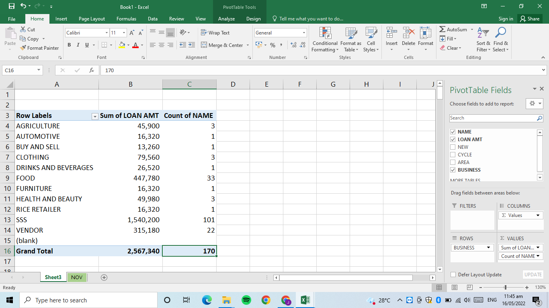Switch to Page Layout view in status bar
The width and height of the screenshot is (549, 308).
tap(455, 288)
